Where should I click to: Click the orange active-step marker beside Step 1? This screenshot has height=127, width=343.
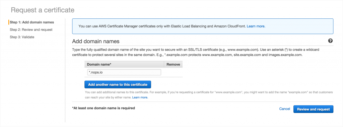click(8, 22)
